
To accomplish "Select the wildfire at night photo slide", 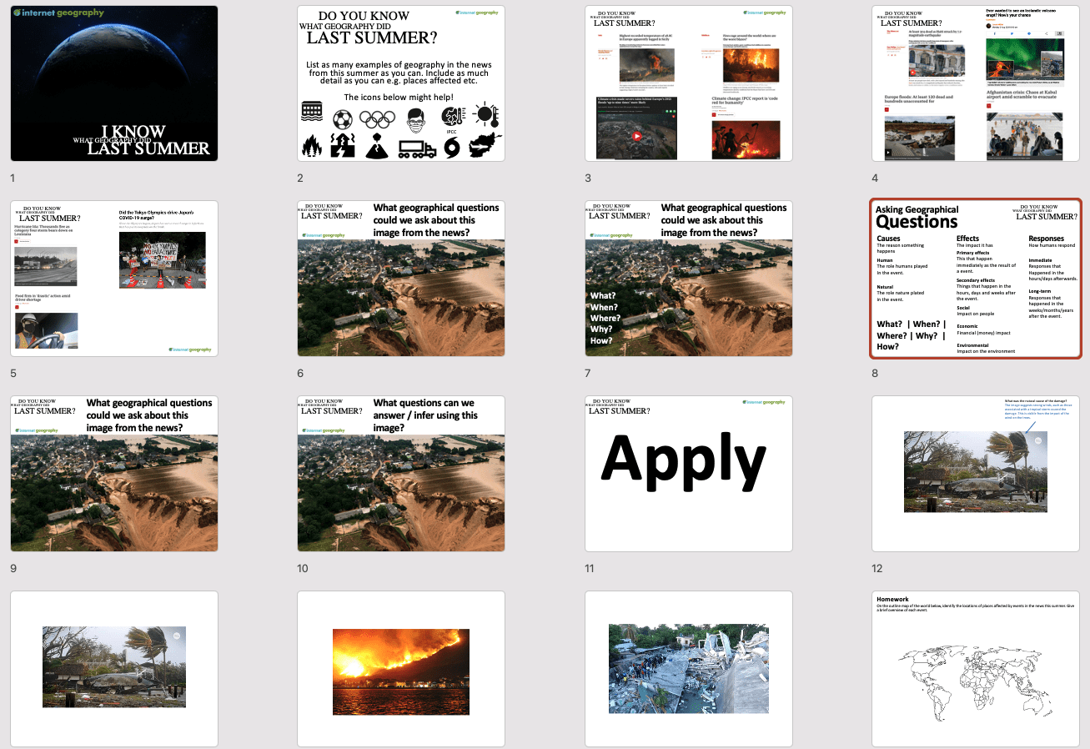I will 401,669.
